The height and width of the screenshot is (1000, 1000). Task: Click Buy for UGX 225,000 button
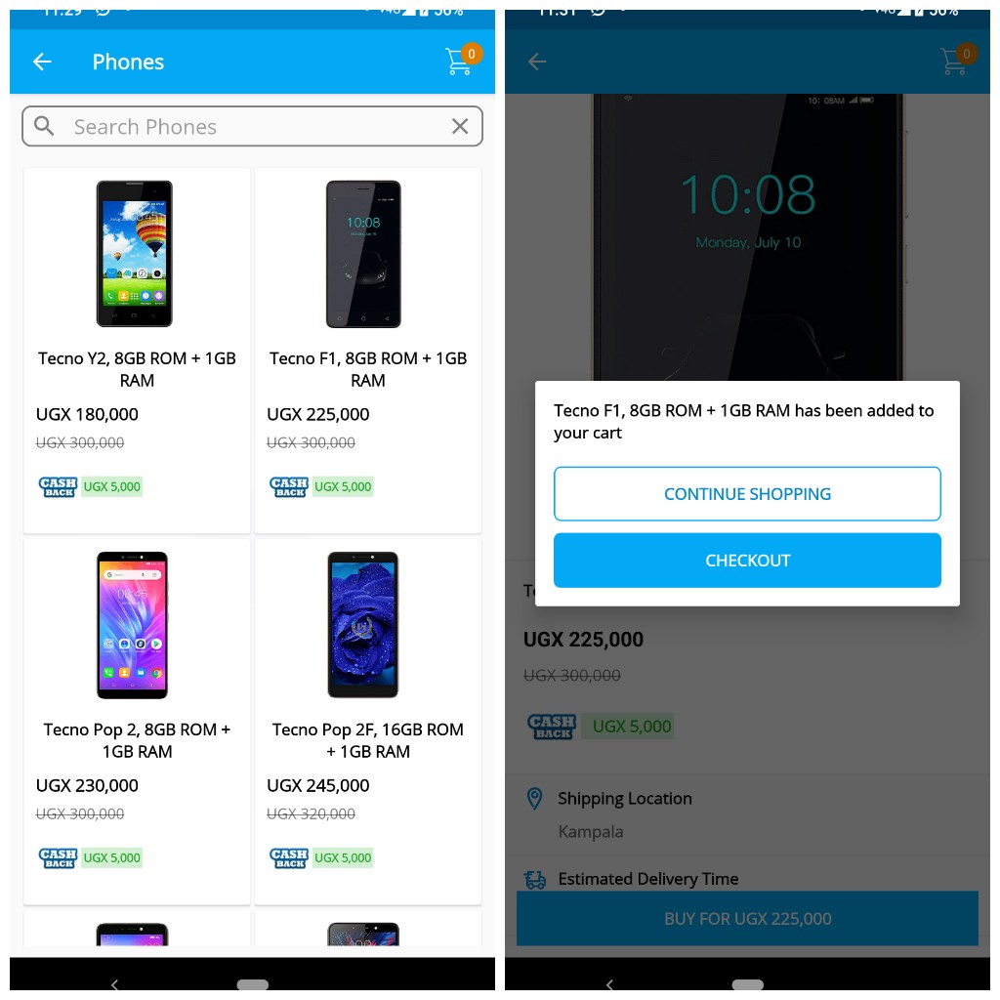click(x=747, y=918)
